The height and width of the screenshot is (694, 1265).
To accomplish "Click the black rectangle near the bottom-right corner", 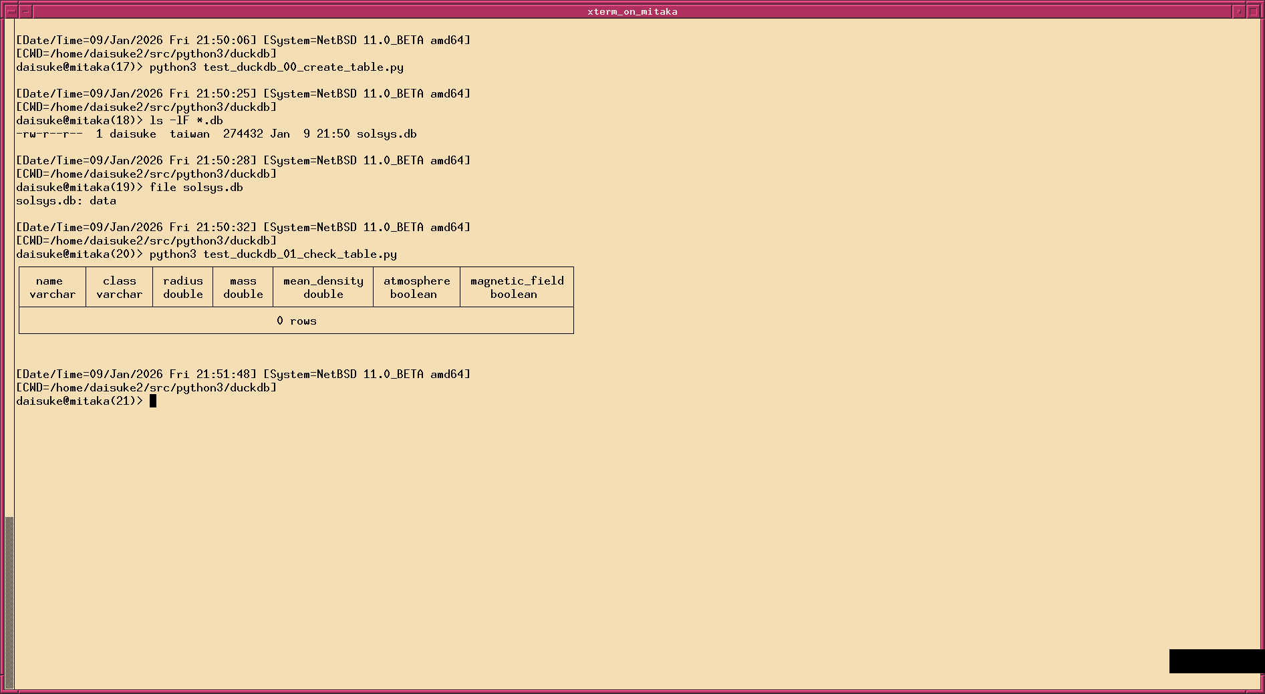I will coord(1216,661).
